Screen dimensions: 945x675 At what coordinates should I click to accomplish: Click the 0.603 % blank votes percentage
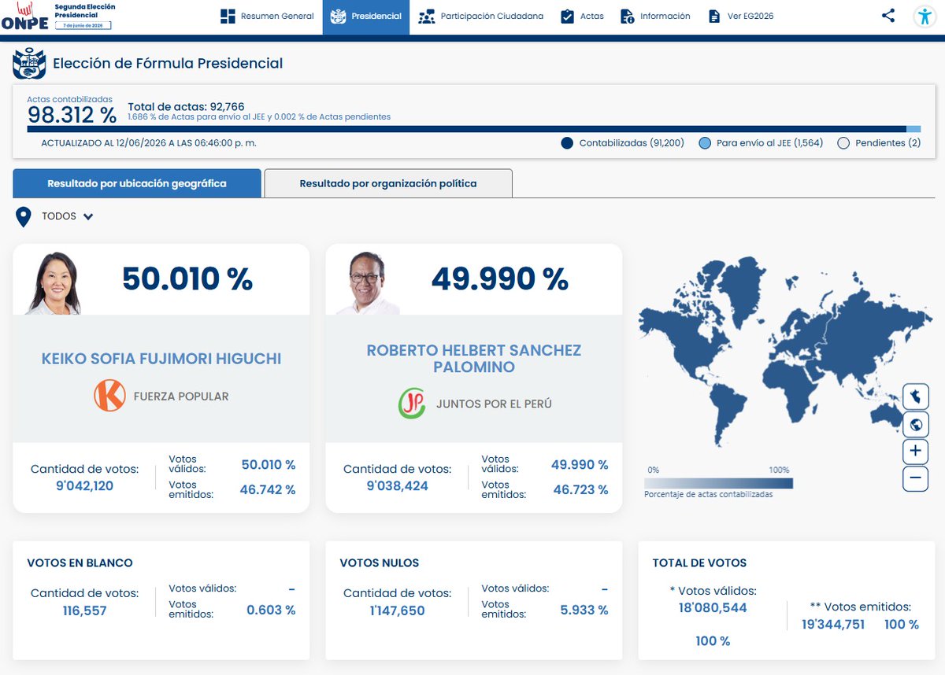point(271,610)
